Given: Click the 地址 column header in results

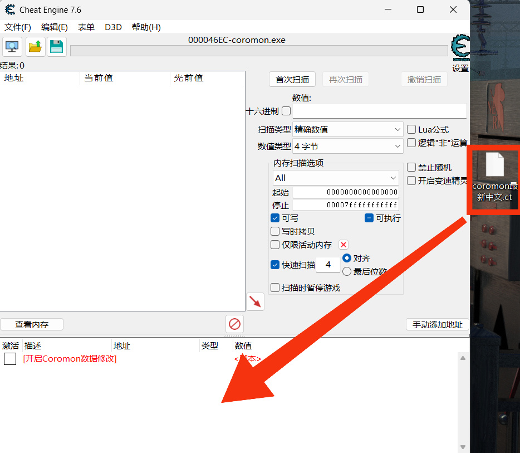Looking at the screenshot, I should coord(40,79).
